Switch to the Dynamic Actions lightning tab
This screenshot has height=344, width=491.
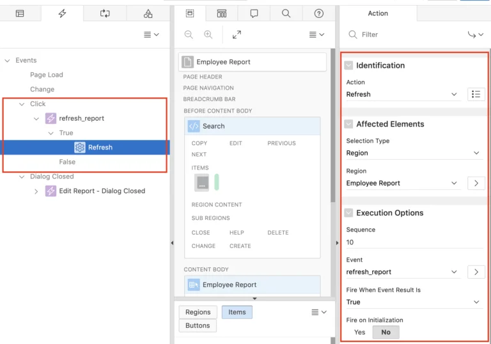click(x=62, y=13)
